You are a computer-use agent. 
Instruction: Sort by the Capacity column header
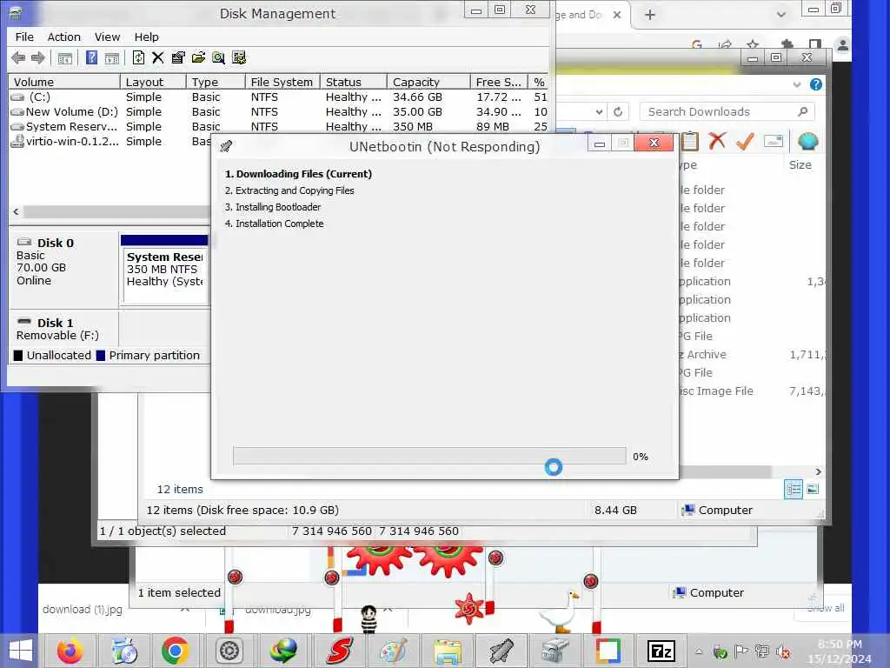tap(428, 83)
